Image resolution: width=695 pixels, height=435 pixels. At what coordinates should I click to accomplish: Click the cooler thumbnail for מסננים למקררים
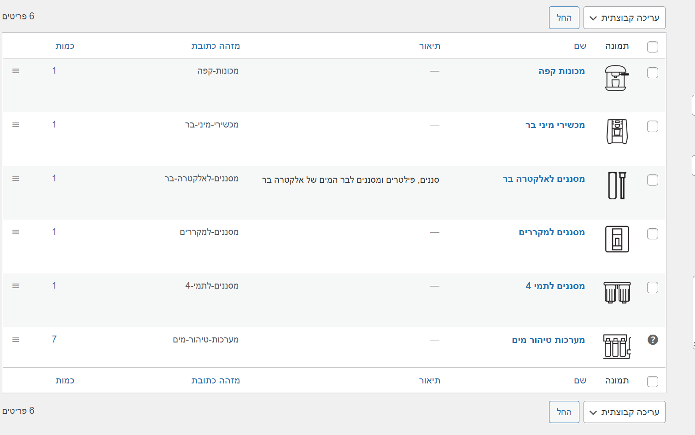click(617, 239)
